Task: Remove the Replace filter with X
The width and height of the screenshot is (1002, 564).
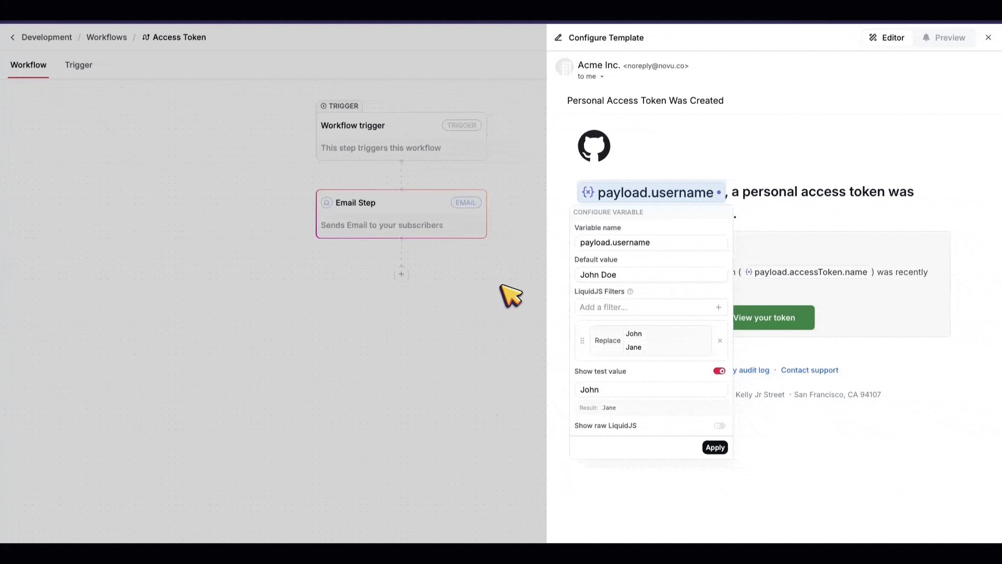Action: click(x=720, y=341)
